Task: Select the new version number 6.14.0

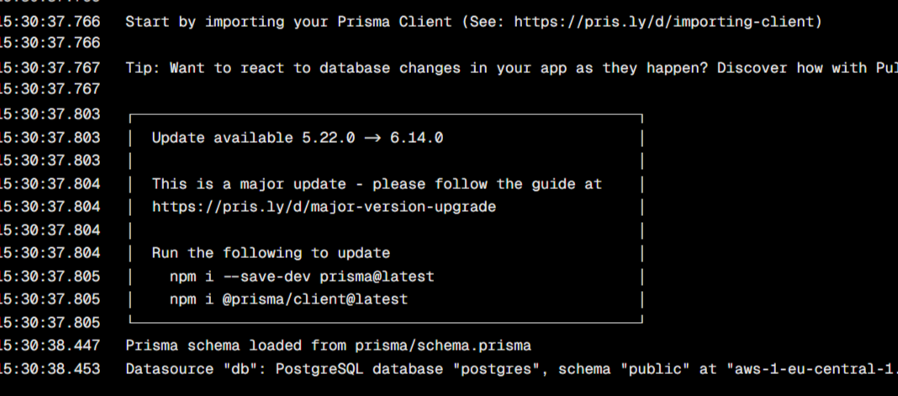Action: click(416, 137)
